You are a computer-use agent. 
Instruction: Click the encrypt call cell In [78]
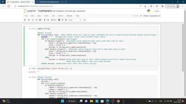(97, 68)
